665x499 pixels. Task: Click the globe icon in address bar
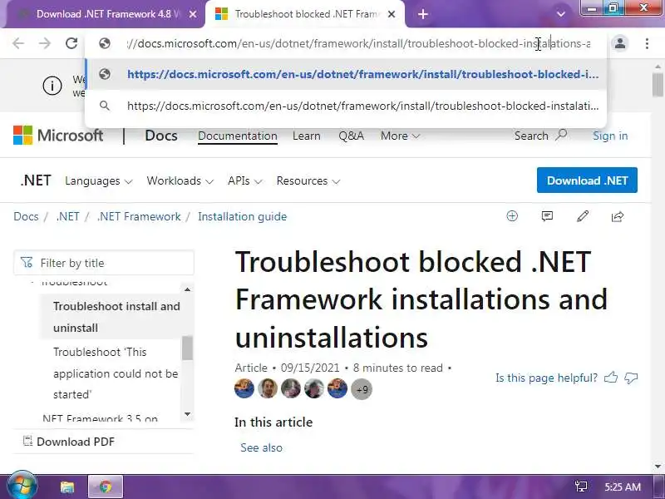(105, 43)
